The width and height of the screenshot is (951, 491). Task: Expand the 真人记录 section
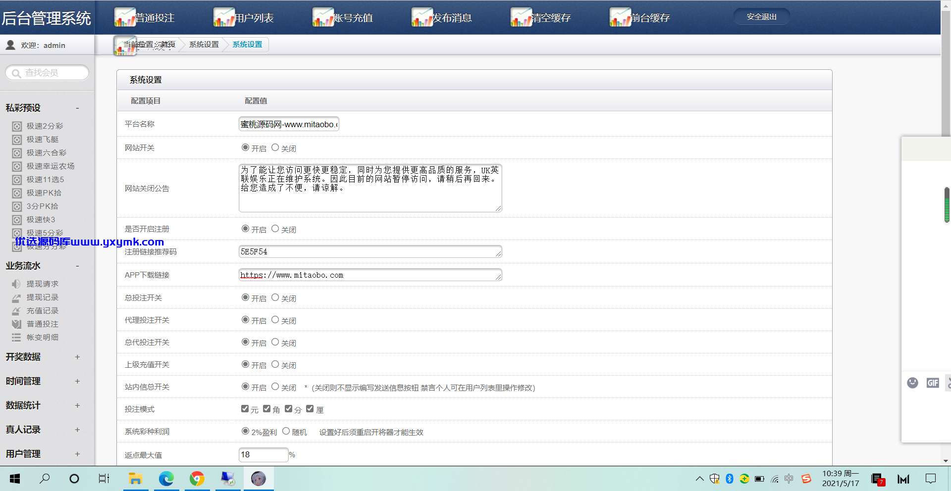(77, 430)
